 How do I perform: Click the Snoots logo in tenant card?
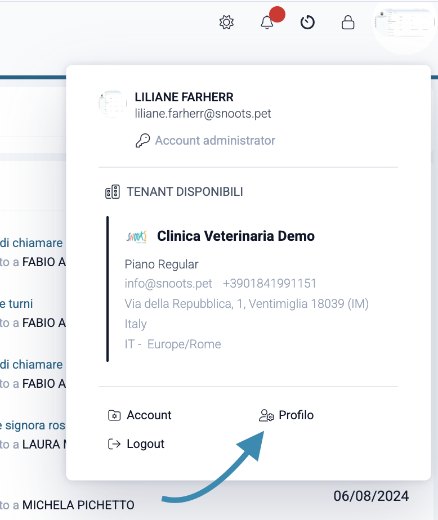tap(137, 236)
